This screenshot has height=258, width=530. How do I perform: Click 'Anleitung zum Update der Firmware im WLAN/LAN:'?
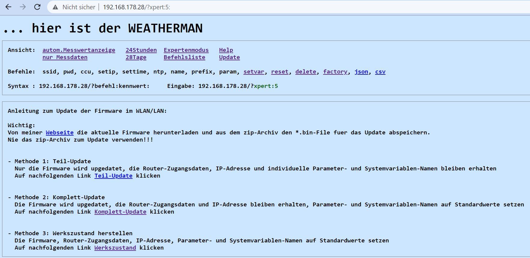[x=87, y=111]
